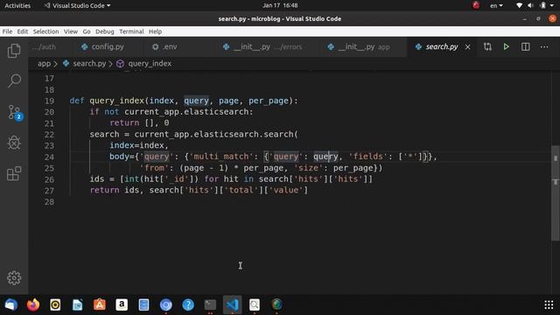The height and width of the screenshot is (315, 560).
Task: Open Source Control view with 2 changes
Action: [15, 113]
